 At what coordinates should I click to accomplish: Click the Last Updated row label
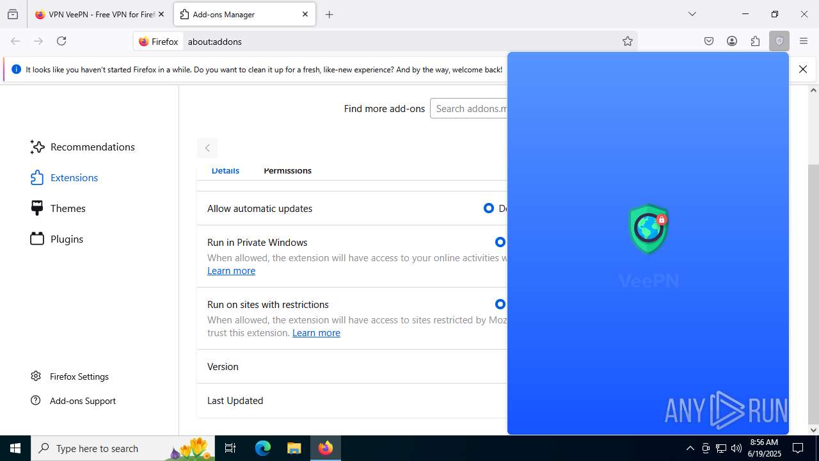(235, 401)
